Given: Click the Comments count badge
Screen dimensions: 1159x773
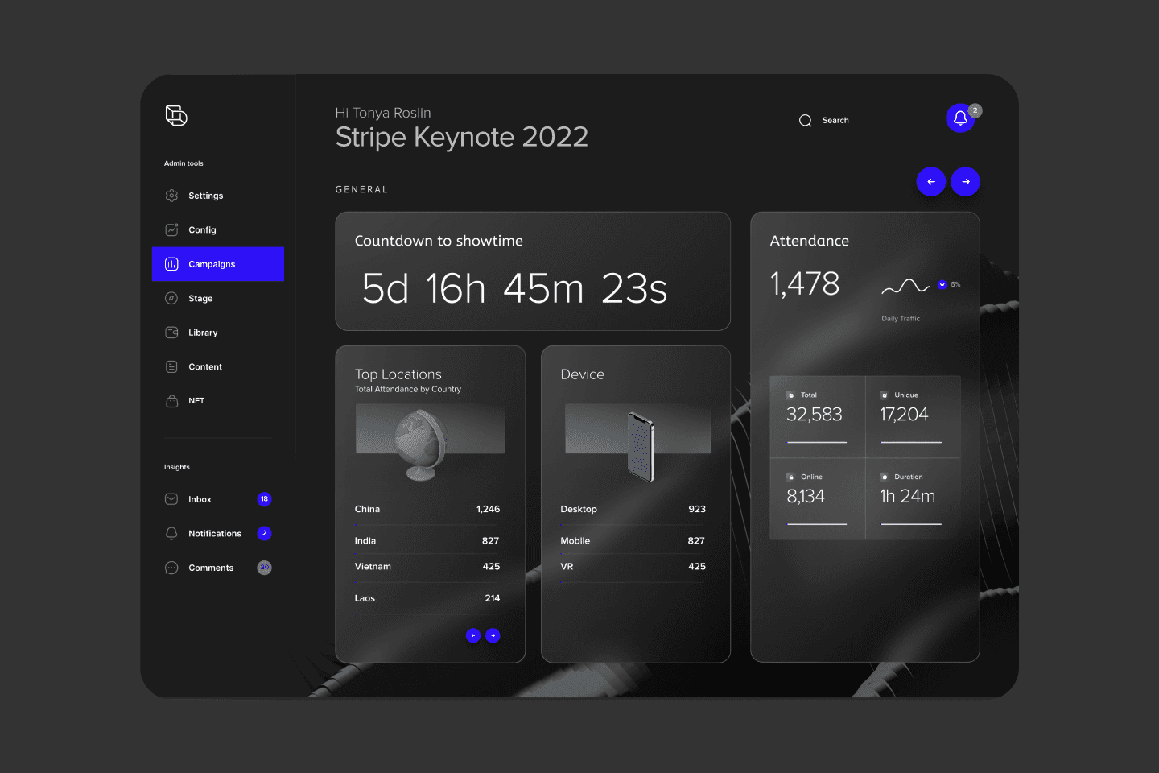Looking at the screenshot, I should pos(264,568).
